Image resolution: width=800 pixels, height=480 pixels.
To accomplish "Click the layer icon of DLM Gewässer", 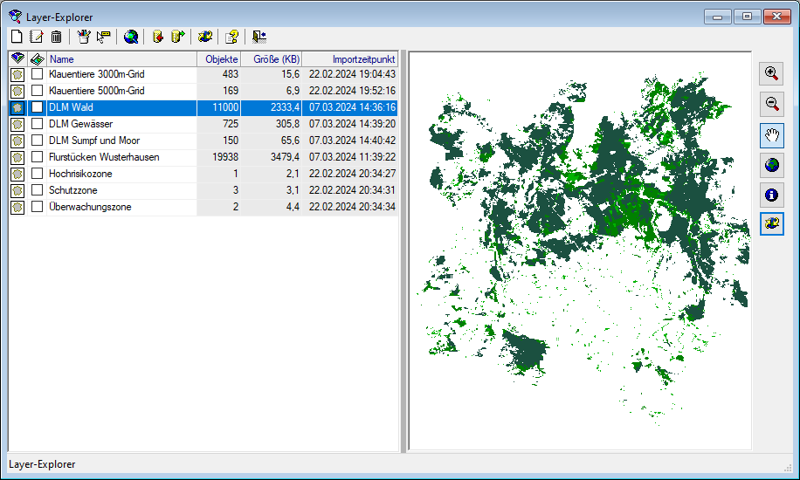I will click(17, 125).
